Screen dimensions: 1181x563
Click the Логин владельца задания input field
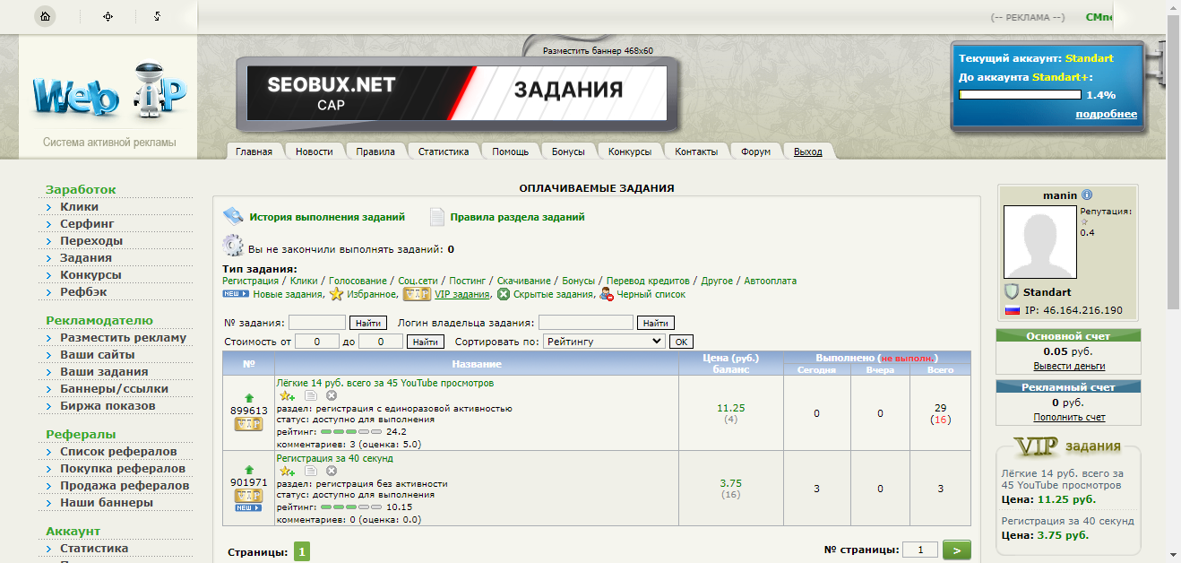[586, 323]
